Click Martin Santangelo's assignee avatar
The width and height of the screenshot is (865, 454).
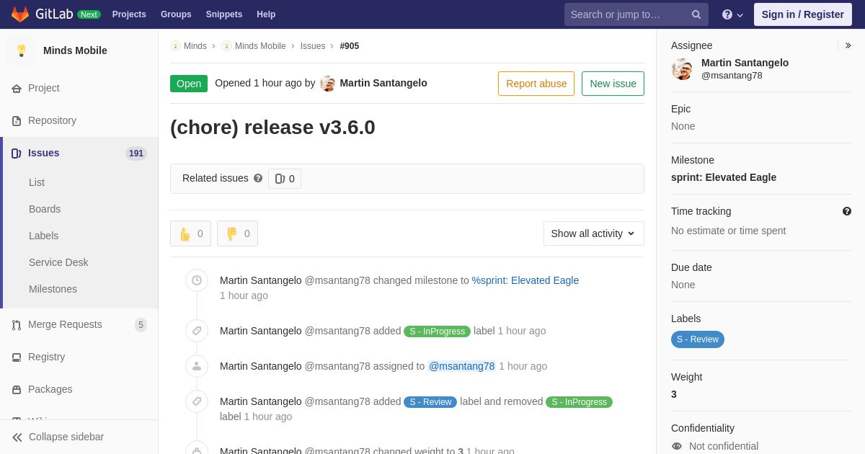(x=682, y=69)
